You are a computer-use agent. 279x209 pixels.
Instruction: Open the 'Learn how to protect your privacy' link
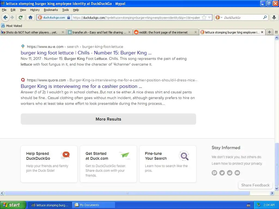click(237, 163)
